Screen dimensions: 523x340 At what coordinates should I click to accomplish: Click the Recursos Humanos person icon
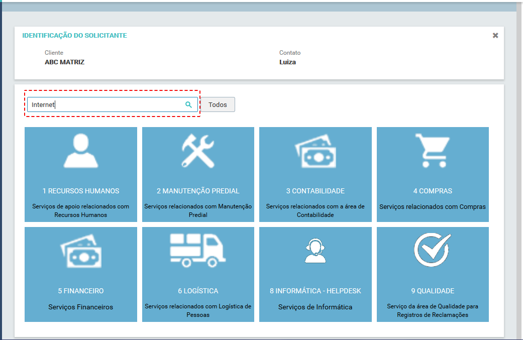pos(81,151)
